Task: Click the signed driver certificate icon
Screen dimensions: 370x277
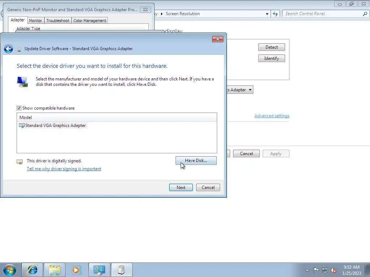Action: point(20,162)
